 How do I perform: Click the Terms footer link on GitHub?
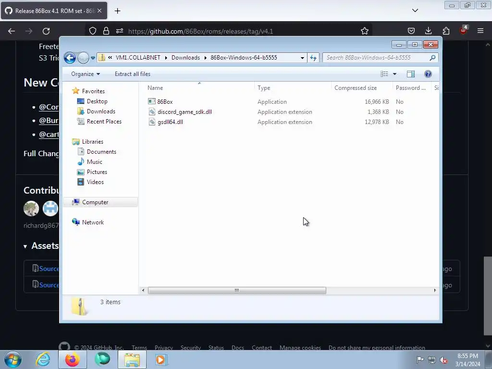click(x=139, y=348)
